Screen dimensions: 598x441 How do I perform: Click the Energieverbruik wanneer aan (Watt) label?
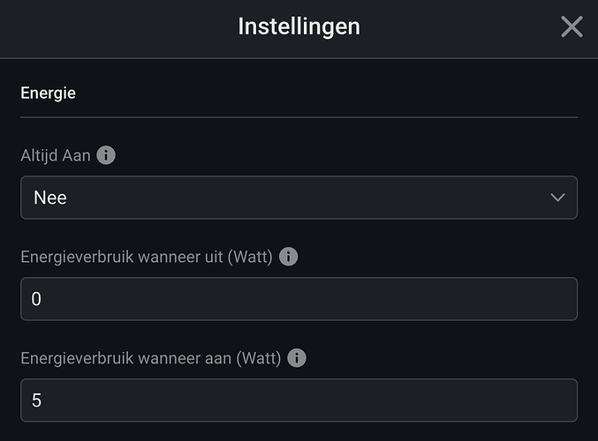point(151,358)
